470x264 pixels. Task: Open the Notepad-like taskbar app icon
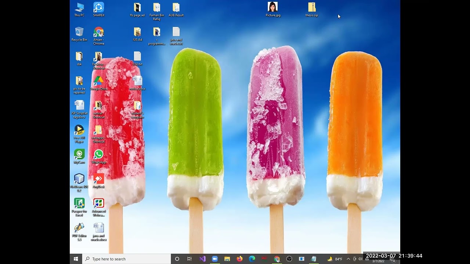[x=314, y=259]
